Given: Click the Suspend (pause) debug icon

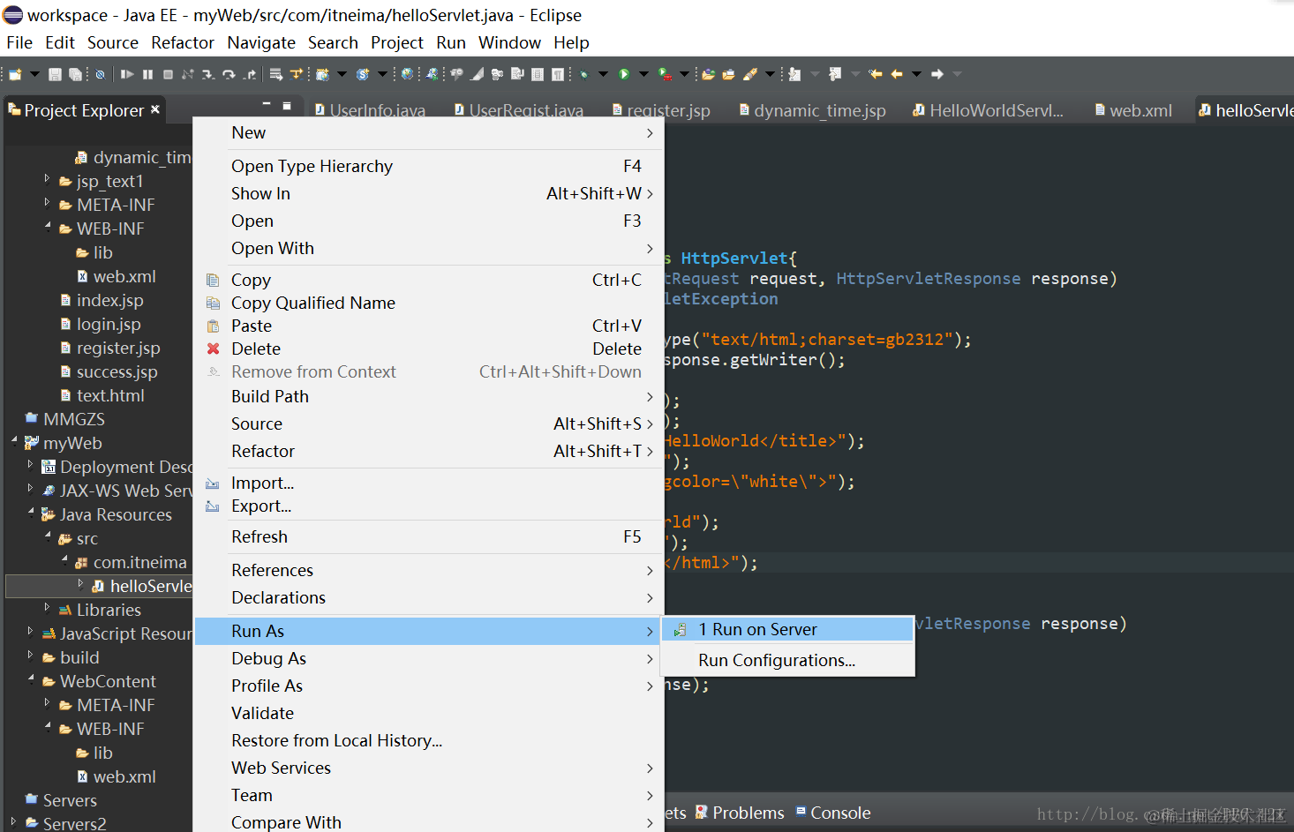Looking at the screenshot, I should point(147,74).
